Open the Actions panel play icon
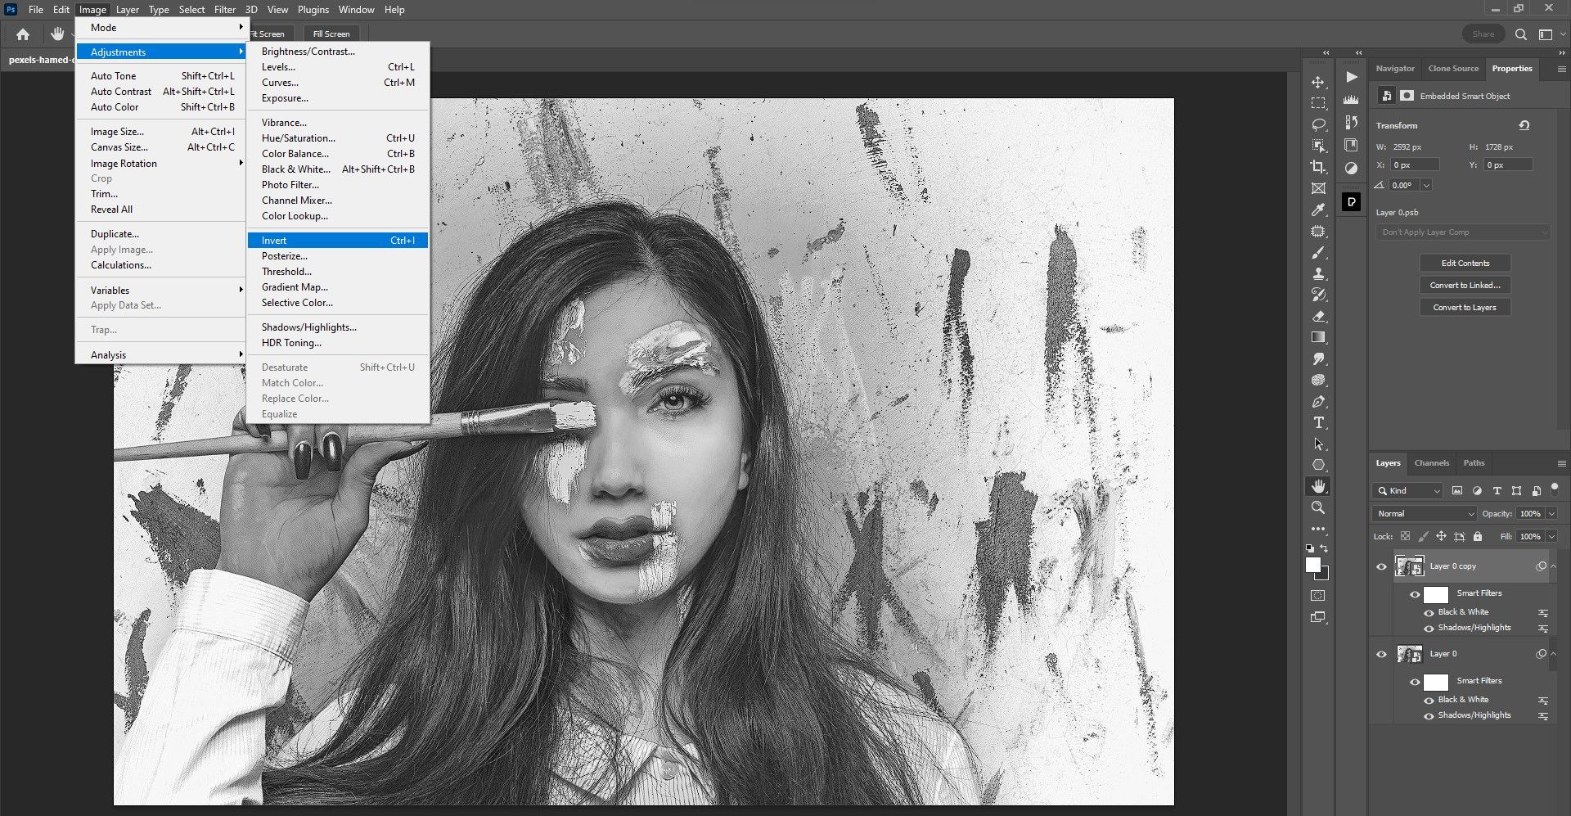1571x816 pixels. [x=1352, y=77]
